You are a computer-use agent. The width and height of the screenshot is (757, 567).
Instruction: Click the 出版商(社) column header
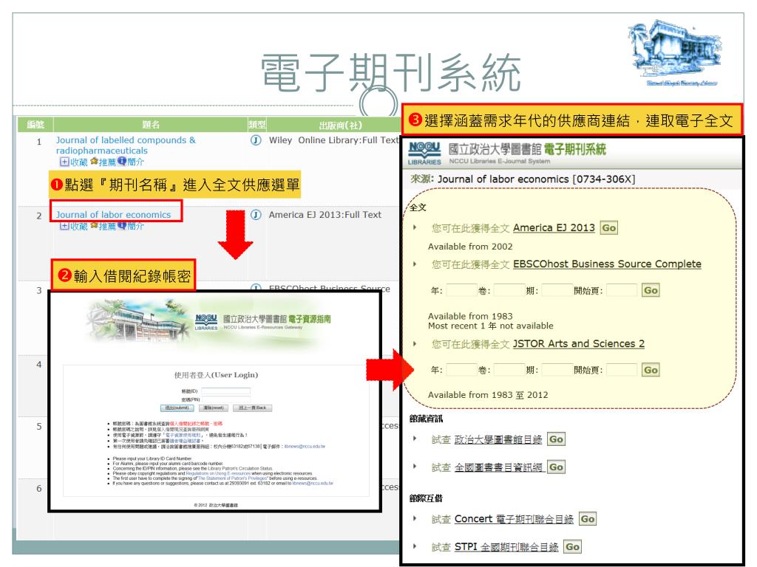340,125
